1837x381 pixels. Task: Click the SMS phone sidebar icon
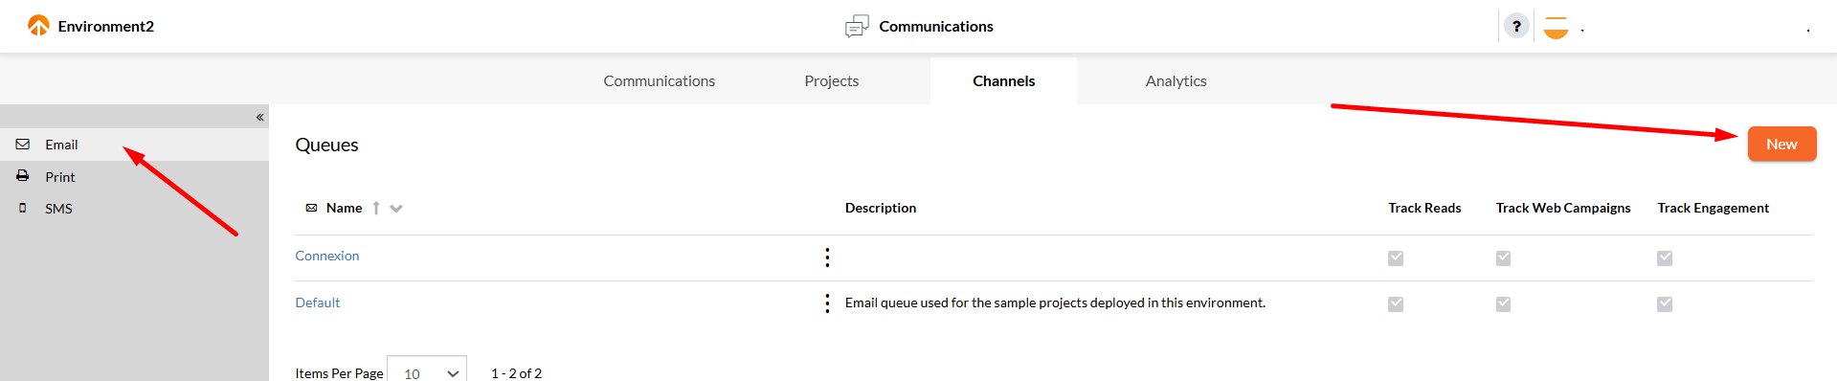click(x=23, y=208)
